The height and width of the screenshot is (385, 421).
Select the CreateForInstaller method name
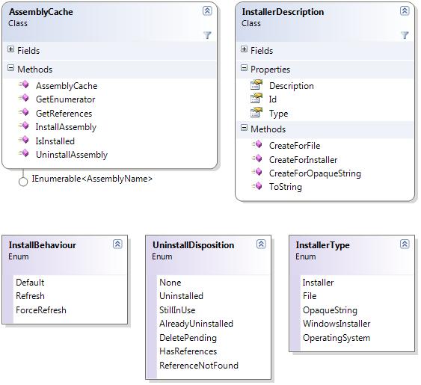click(x=304, y=160)
